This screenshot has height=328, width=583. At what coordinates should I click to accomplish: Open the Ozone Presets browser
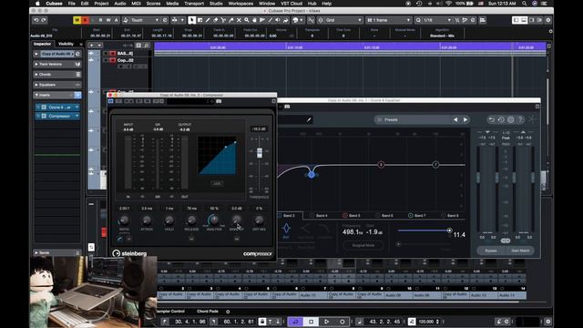point(412,119)
